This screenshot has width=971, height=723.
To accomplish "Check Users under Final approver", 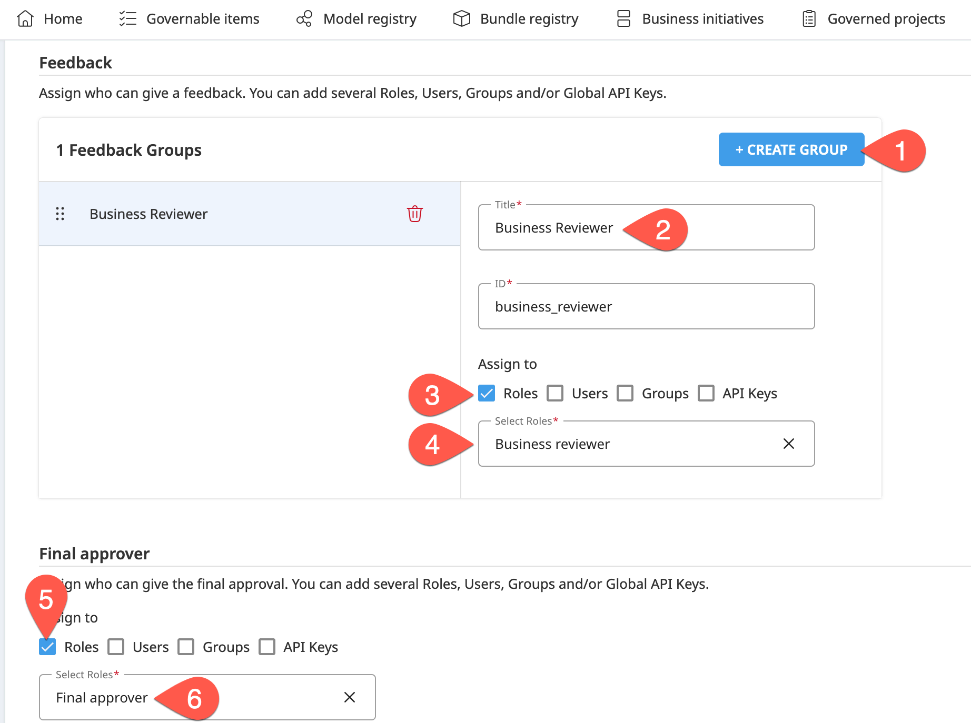I will (116, 647).
